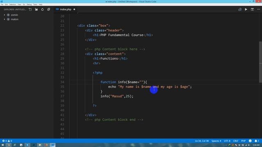
Task: Open the Go menu
Action: pyautogui.click(x=24, y=4)
